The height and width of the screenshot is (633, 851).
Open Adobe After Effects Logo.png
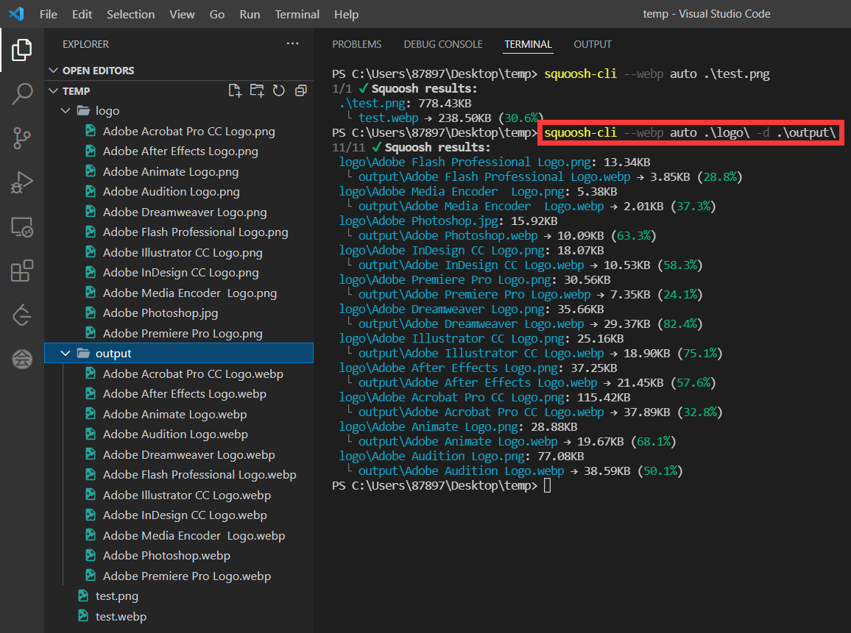[x=180, y=151]
